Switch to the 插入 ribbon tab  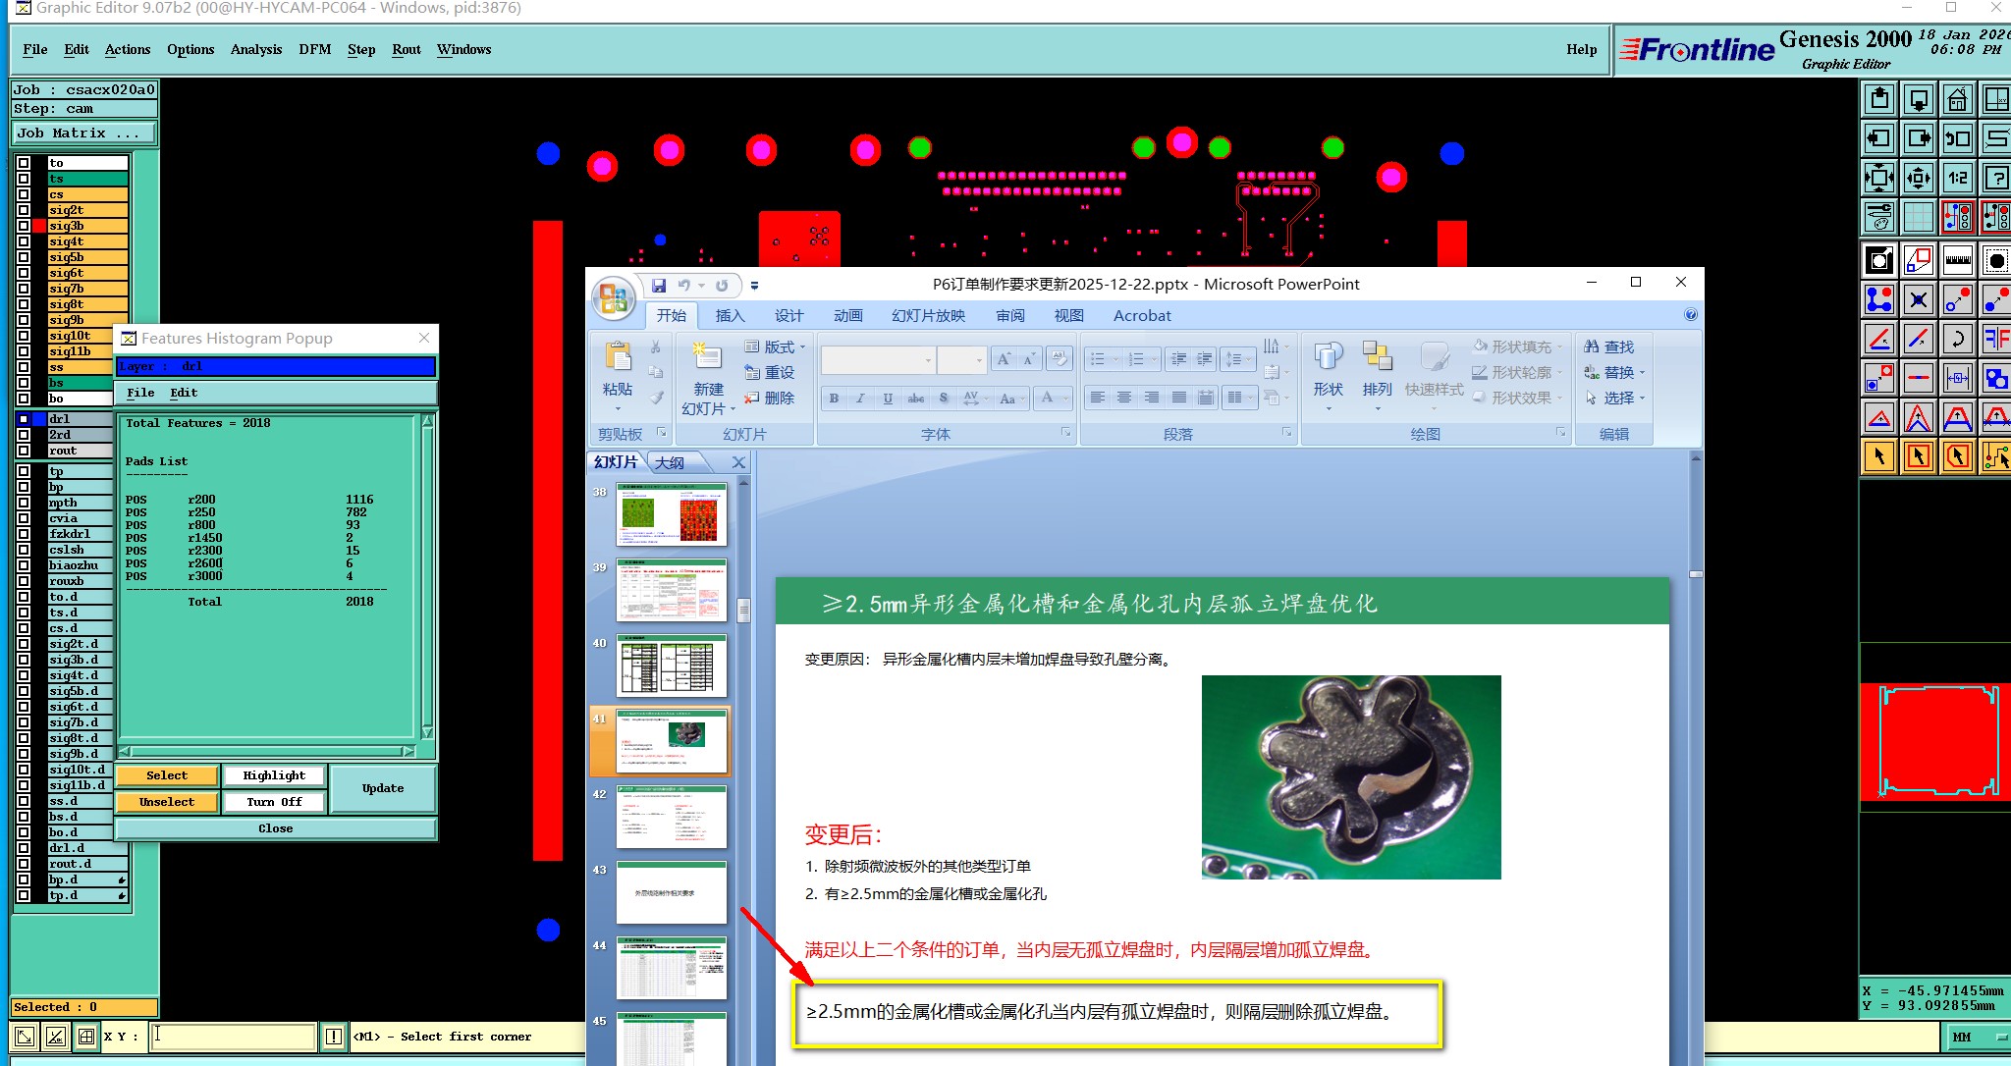[730, 315]
